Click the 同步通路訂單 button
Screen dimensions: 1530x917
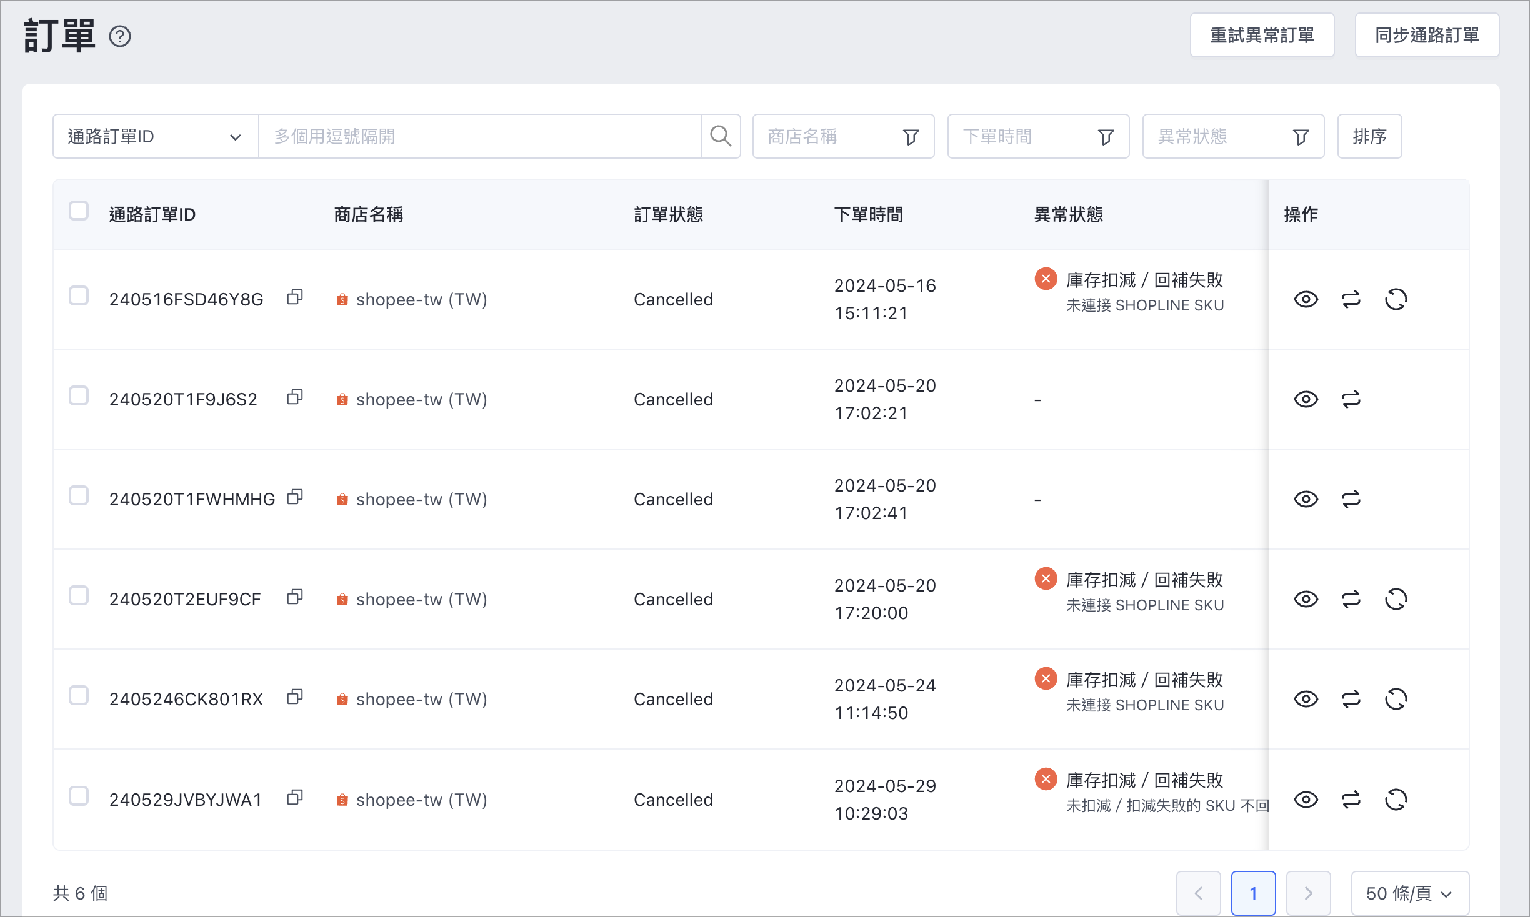point(1427,35)
